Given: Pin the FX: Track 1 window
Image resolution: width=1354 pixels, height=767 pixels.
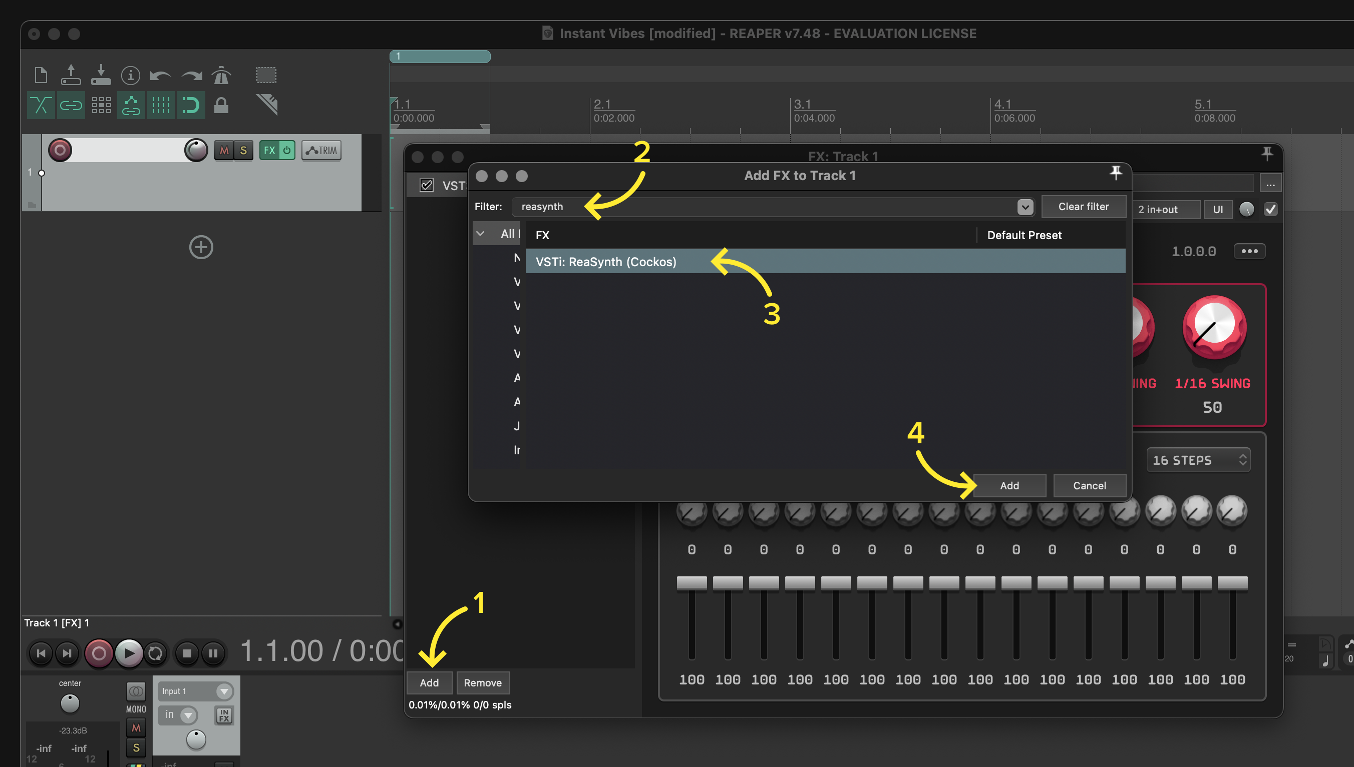Looking at the screenshot, I should [x=1267, y=154].
